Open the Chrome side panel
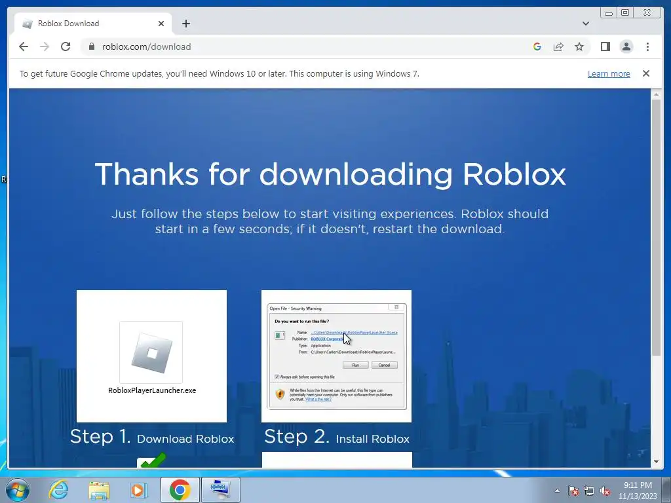This screenshot has height=503, width=671. [605, 47]
